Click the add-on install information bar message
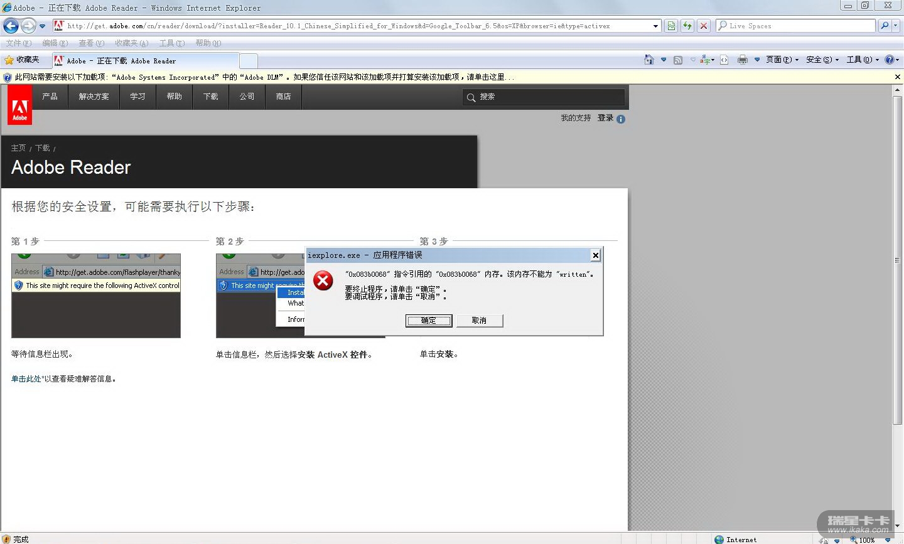The height and width of the screenshot is (544, 904). coord(264,77)
